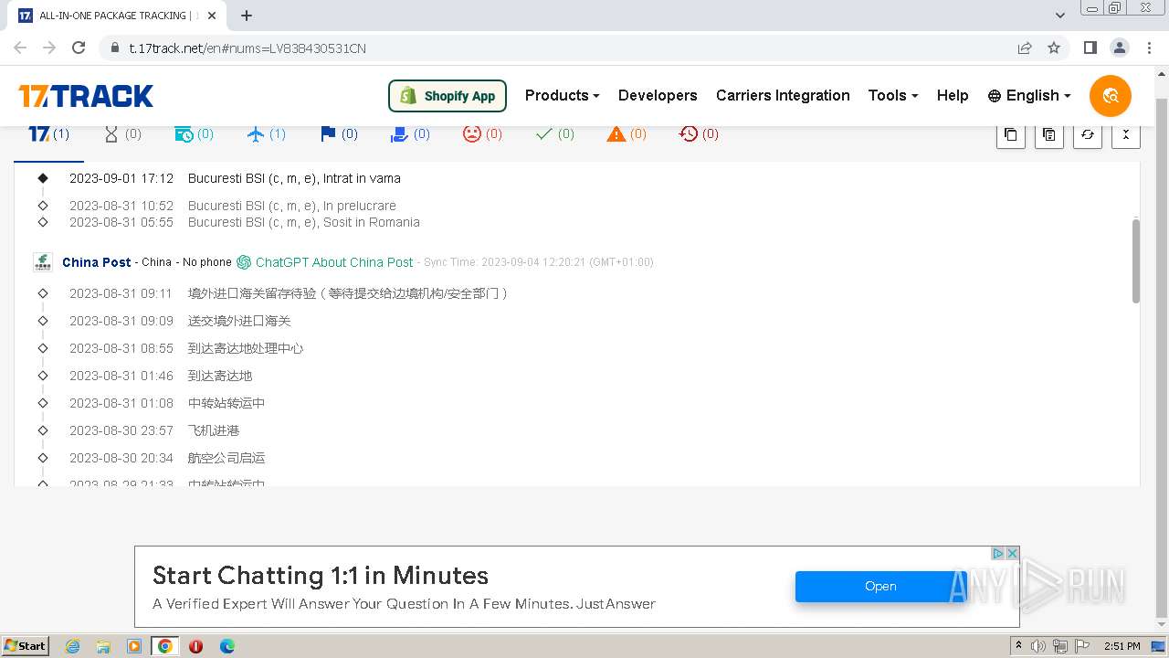The image size is (1169, 658).
Task: Open Microsoft Edge from taskbar
Action: 226,646
